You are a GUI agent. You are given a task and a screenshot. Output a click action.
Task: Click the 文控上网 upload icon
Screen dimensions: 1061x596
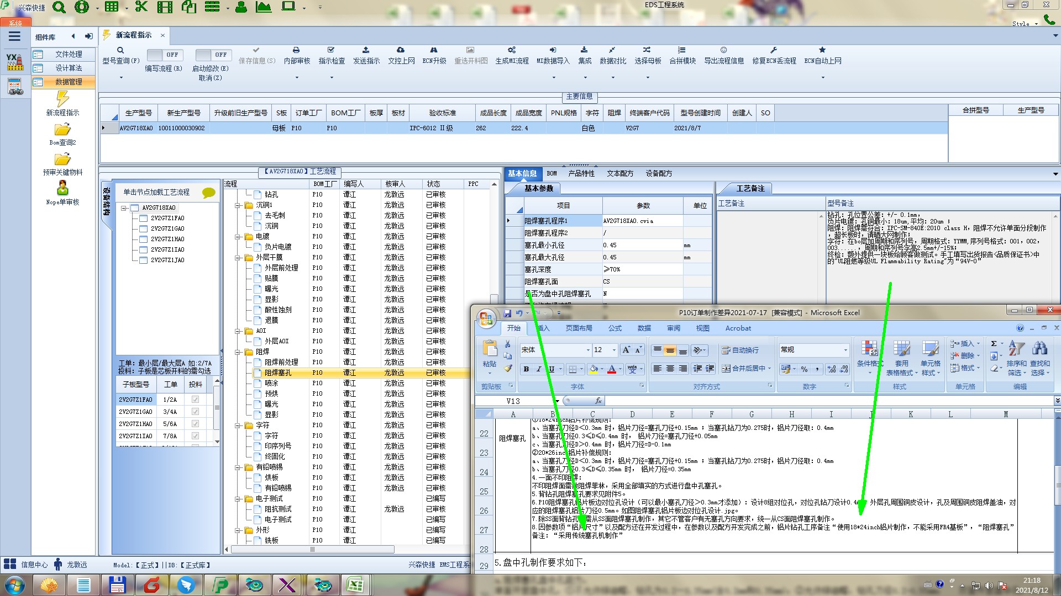coord(401,50)
